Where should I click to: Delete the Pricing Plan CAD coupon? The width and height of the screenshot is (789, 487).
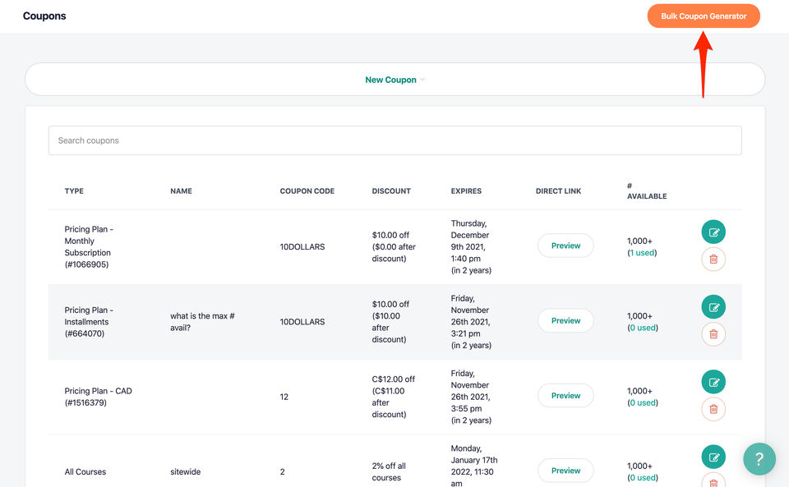[713, 409]
